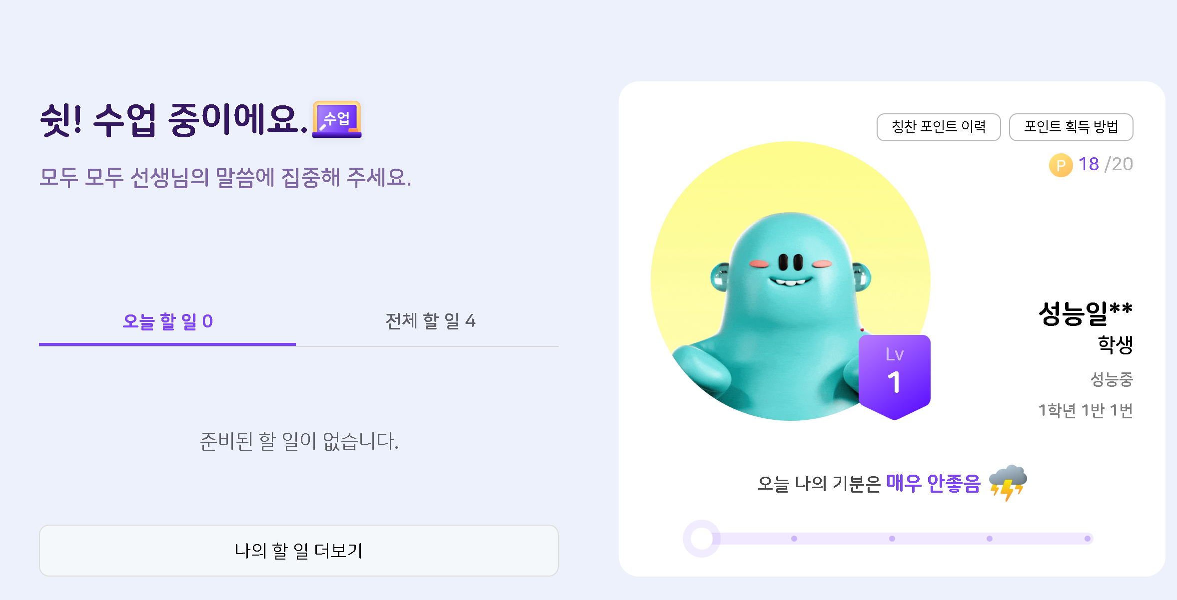
Task: Click the 18 /20 points counter
Action: 1106,164
